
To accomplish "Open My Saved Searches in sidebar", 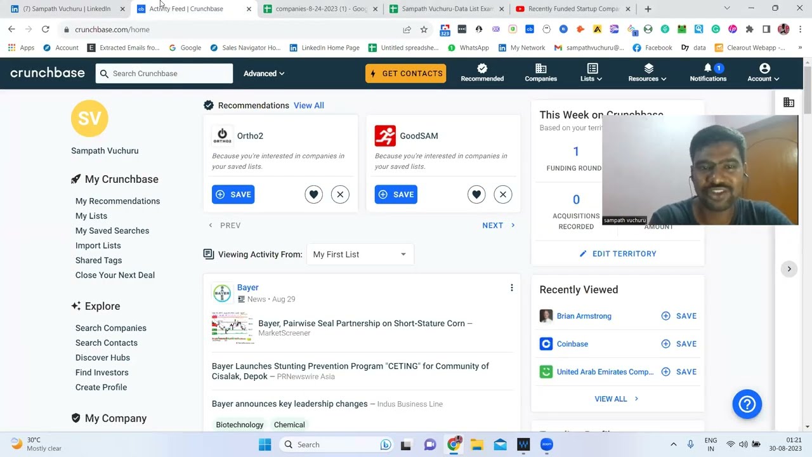I will point(112,230).
